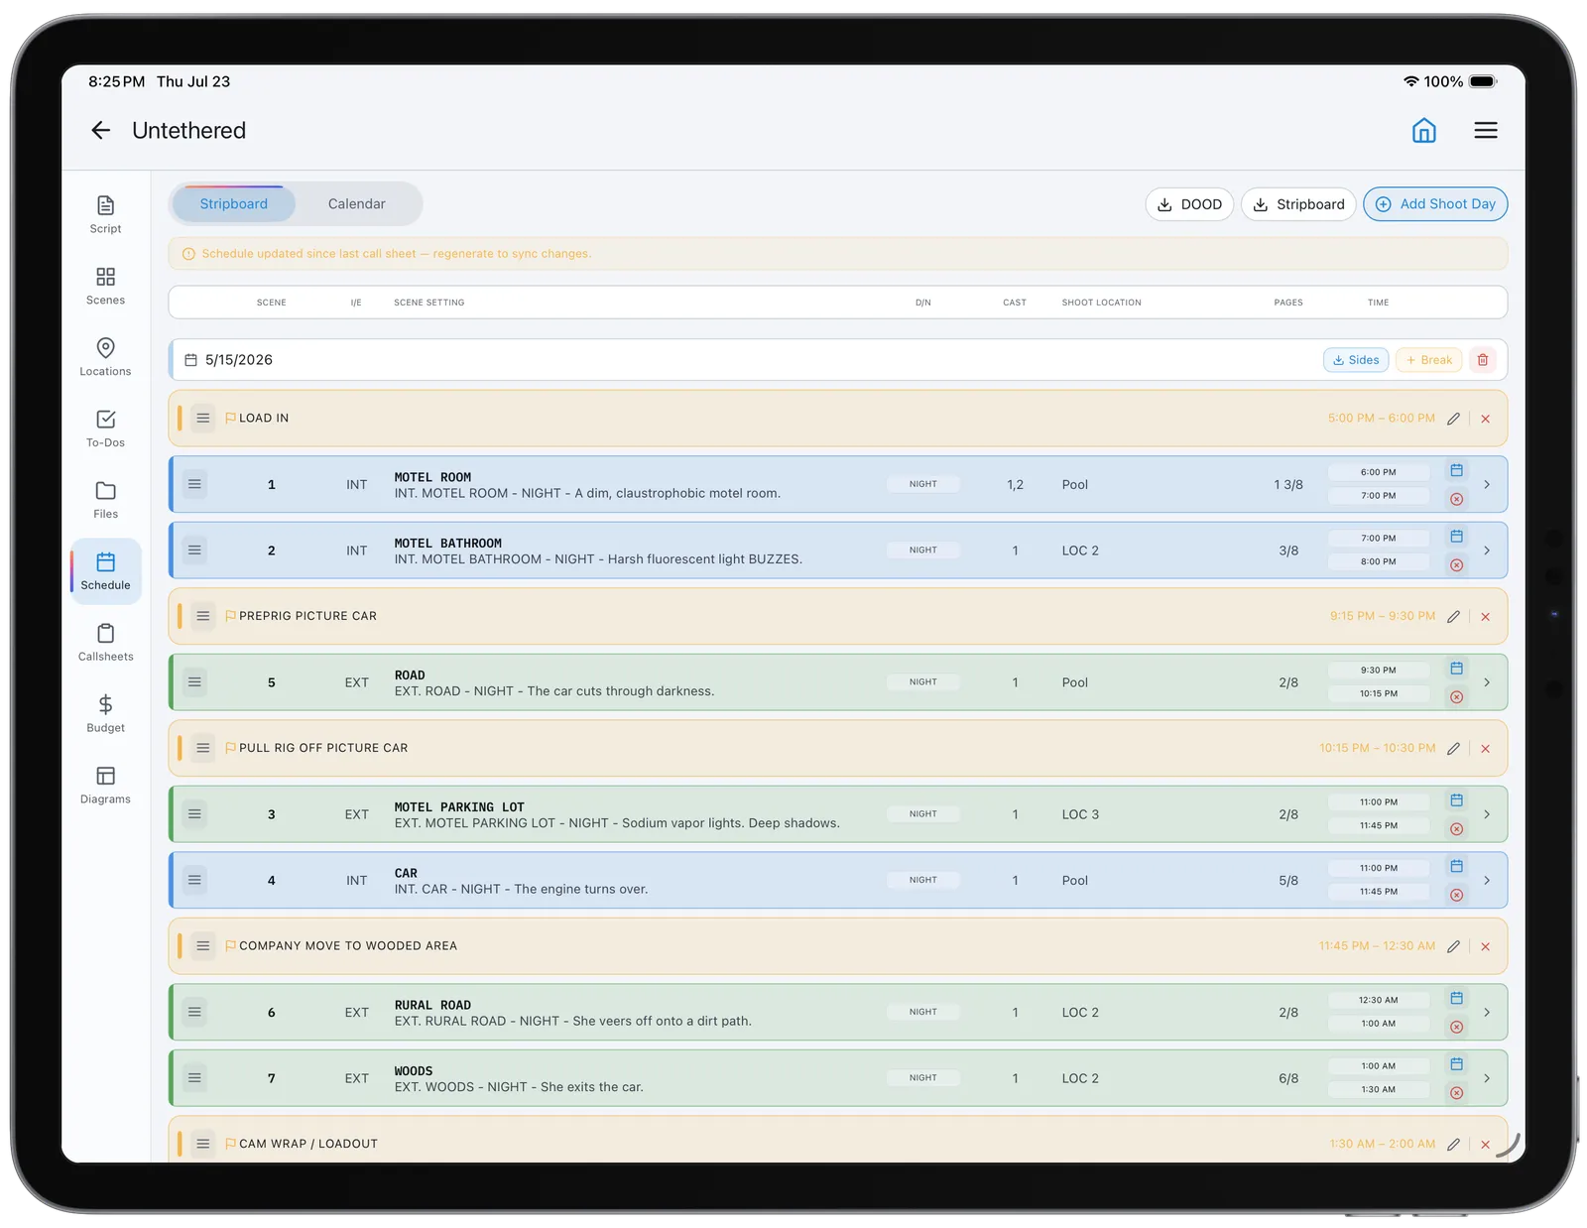Open the home icon in header

(x=1423, y=130)
